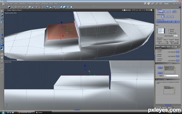This screenshot has width=182, height=114.
Task: Click the second Edit Mode button
Action: 168,12
